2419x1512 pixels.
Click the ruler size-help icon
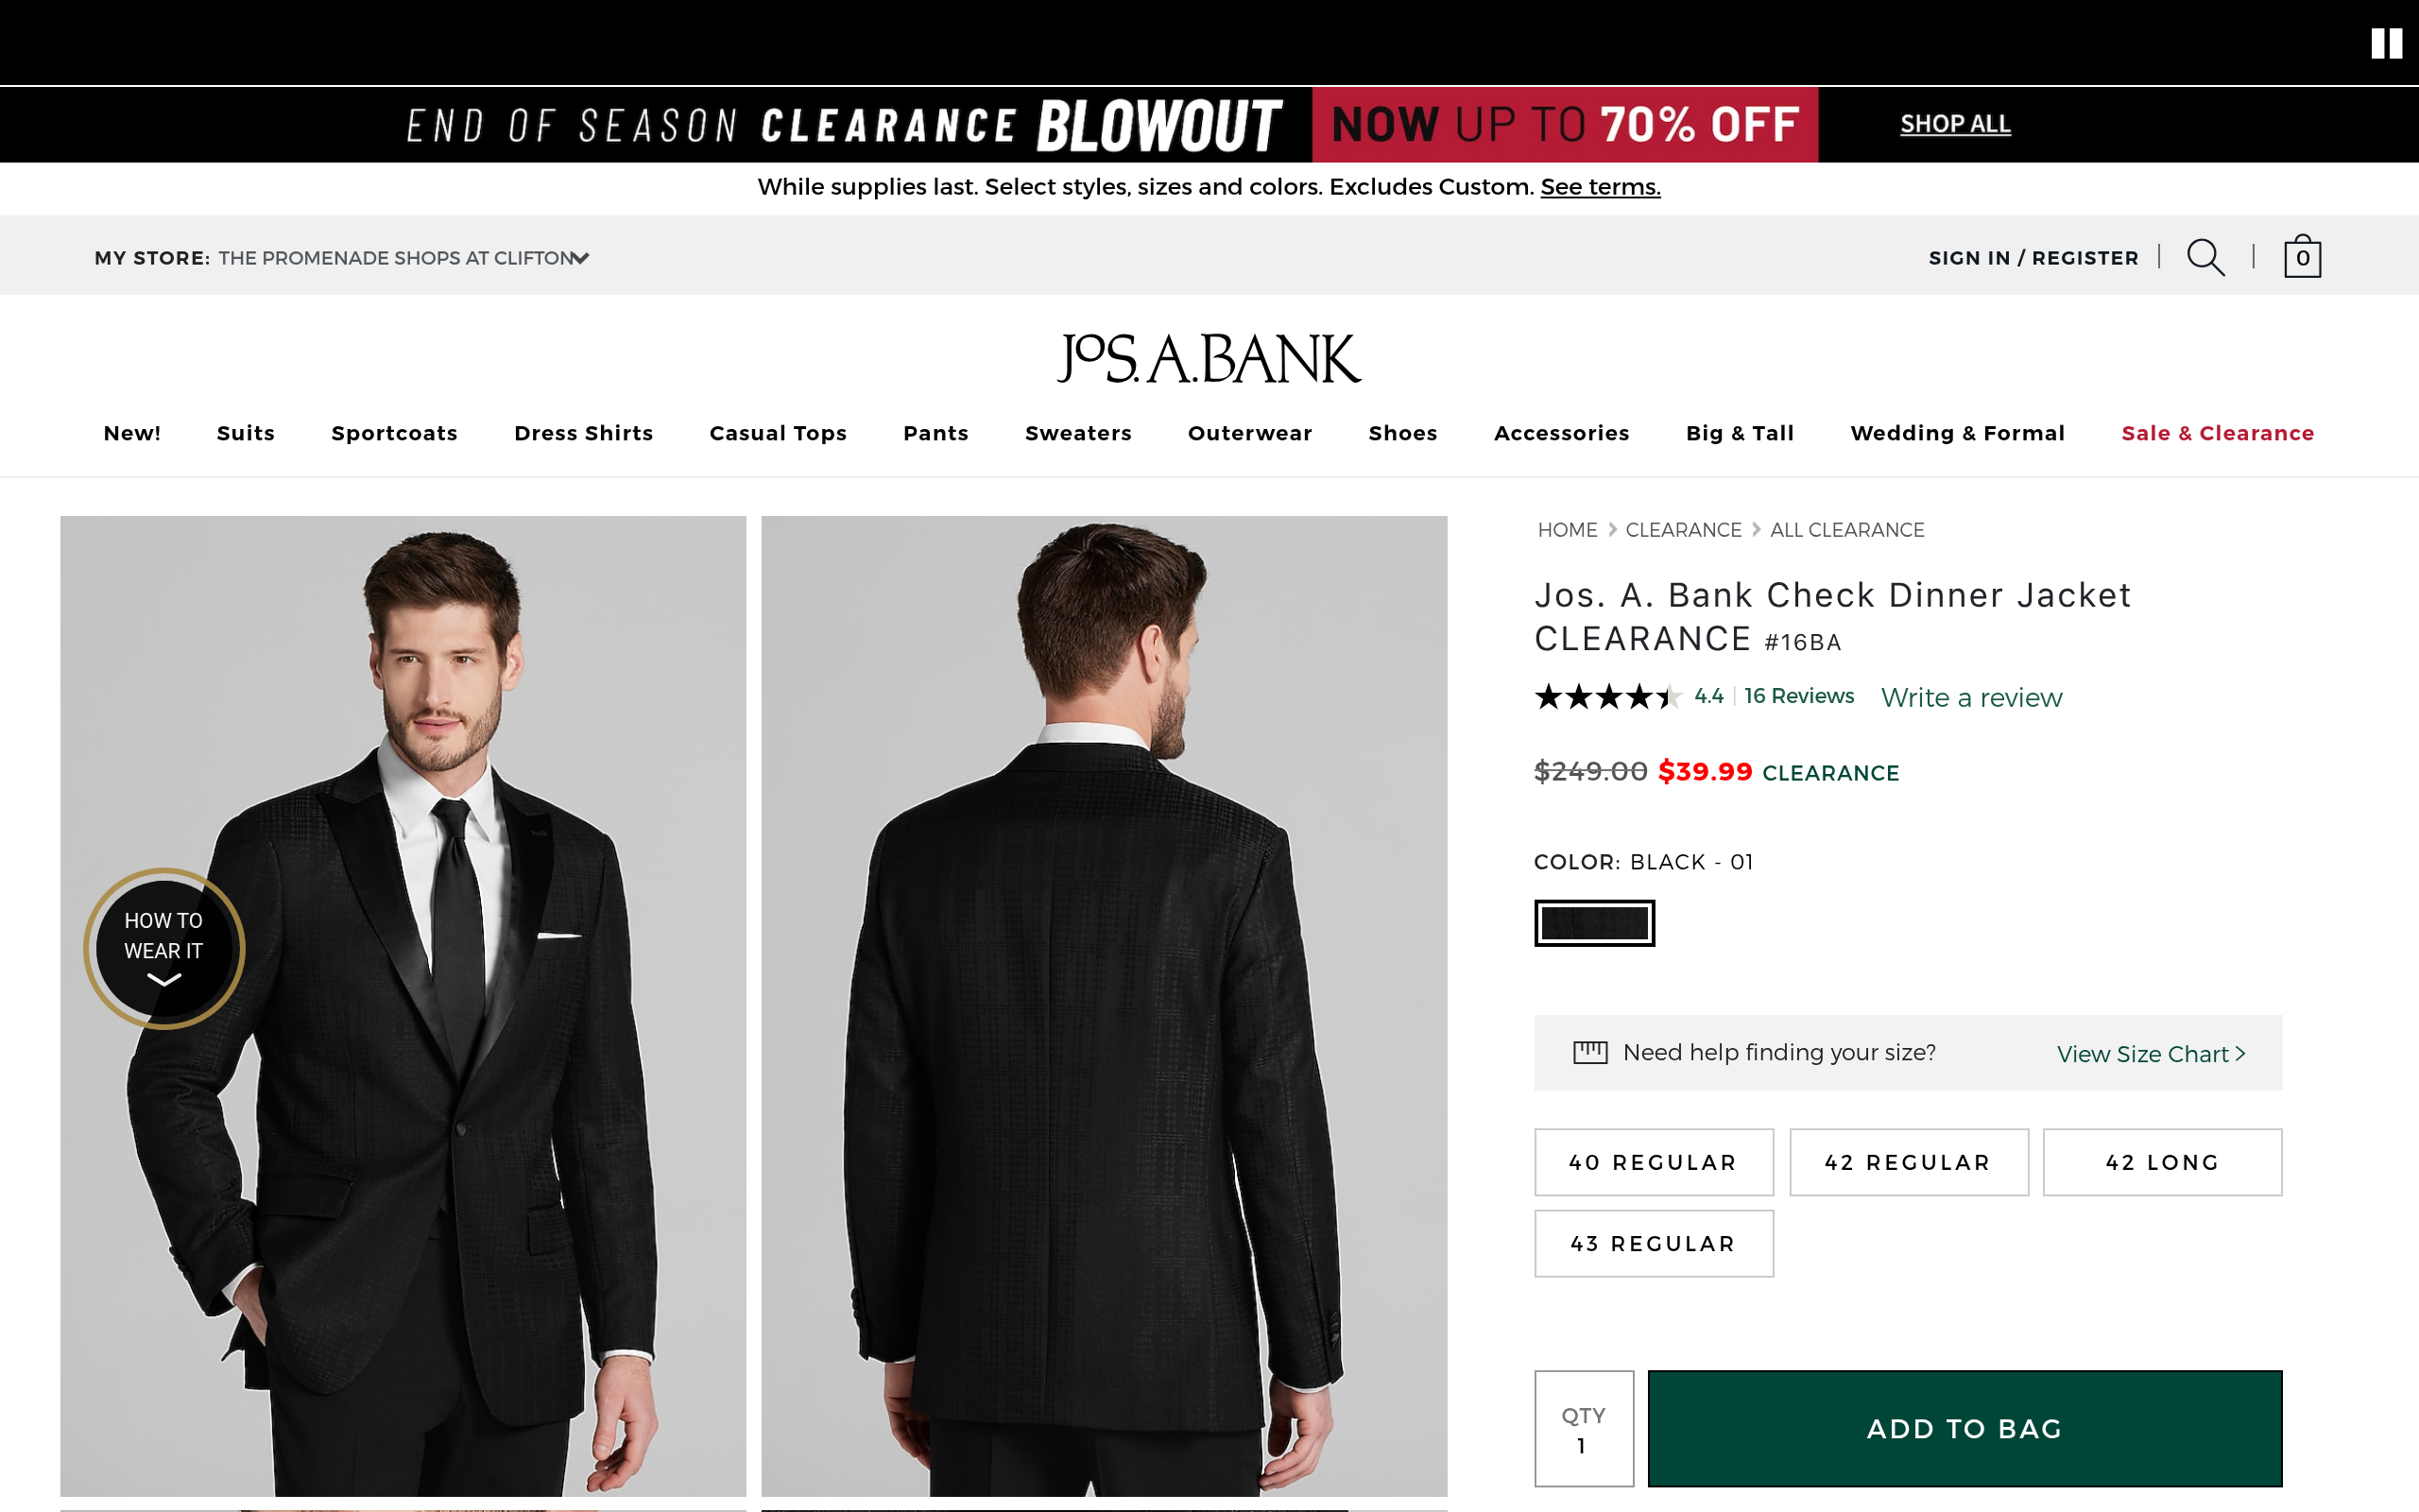[x=1590, y=1052]
